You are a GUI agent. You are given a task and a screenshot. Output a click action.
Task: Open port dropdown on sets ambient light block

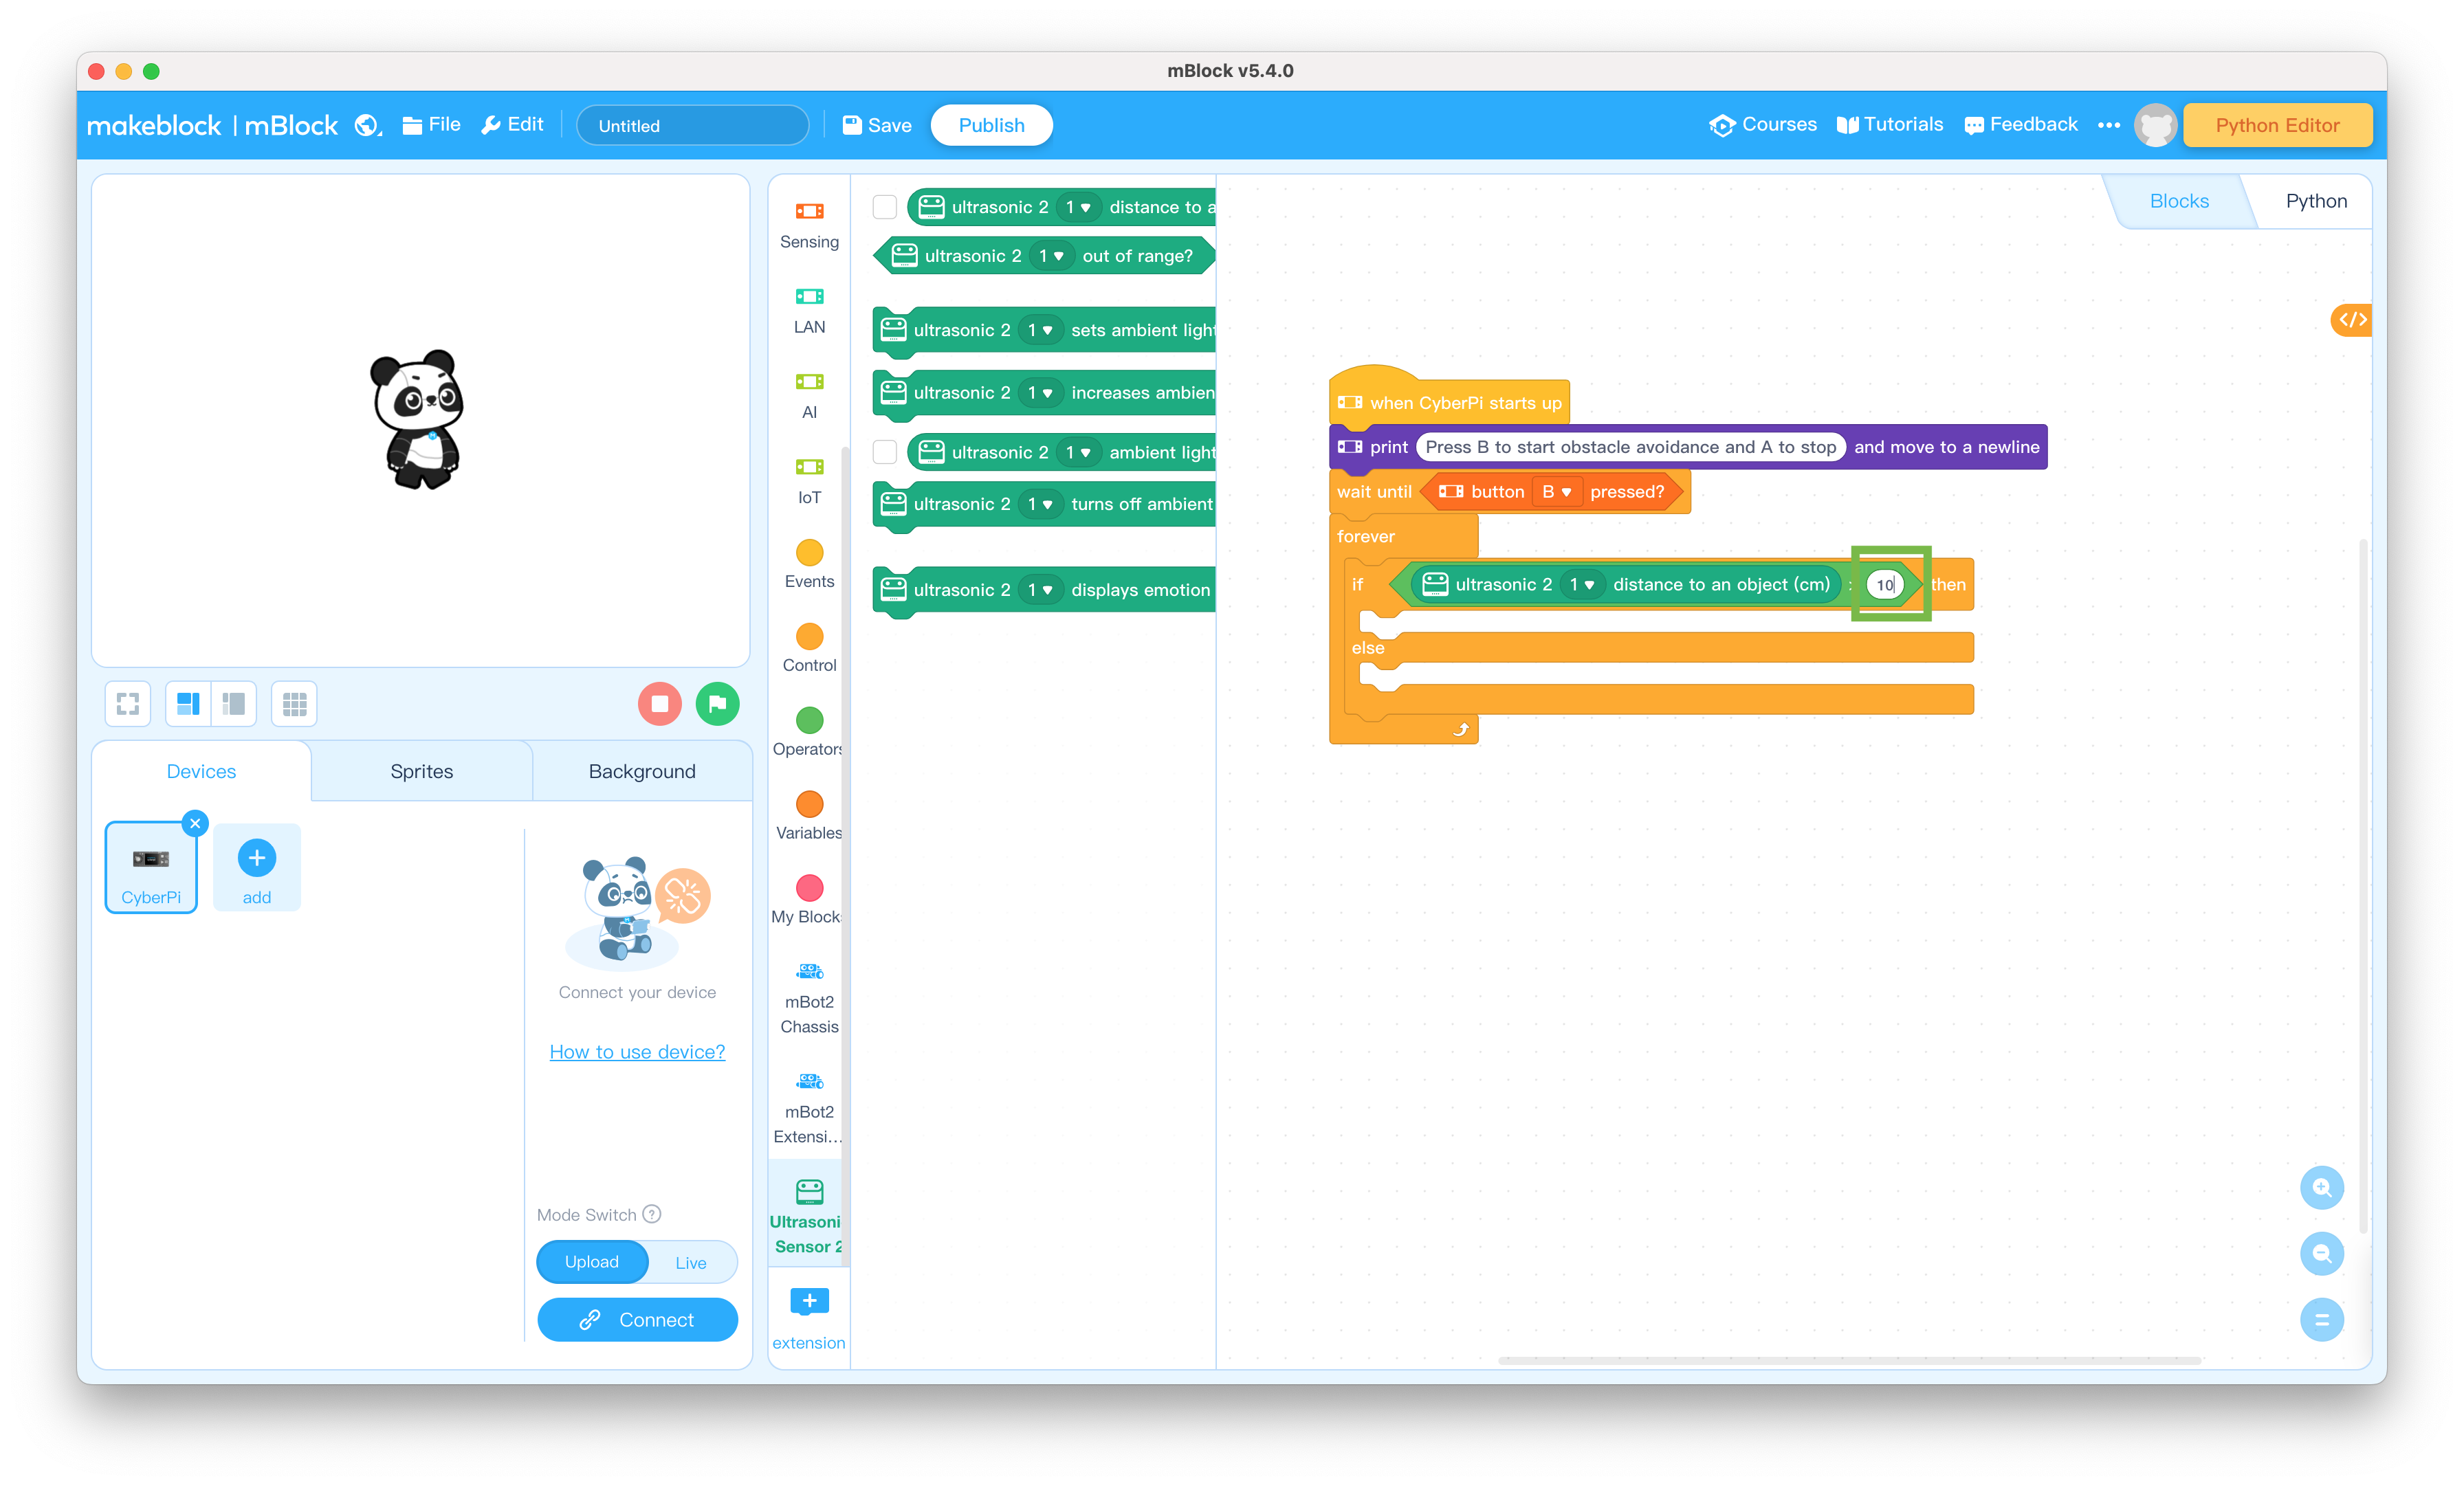pos(1040,330)
